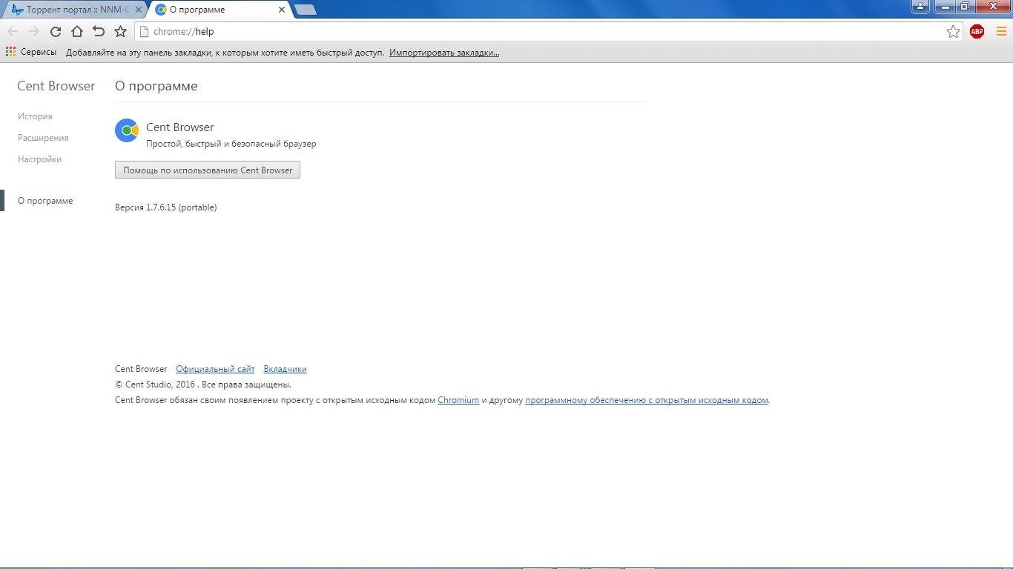Viewport: 1013px width, 569px height.
Task: Click Помощь по использованию Cent Browser button
Action: click(208, 170)
